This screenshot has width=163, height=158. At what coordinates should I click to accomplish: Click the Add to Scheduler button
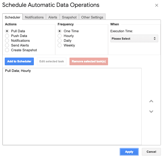[x=19, y=62]
